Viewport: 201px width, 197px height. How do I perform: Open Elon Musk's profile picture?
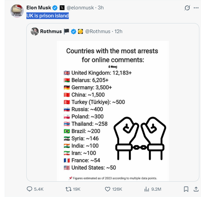pos(17,11)
